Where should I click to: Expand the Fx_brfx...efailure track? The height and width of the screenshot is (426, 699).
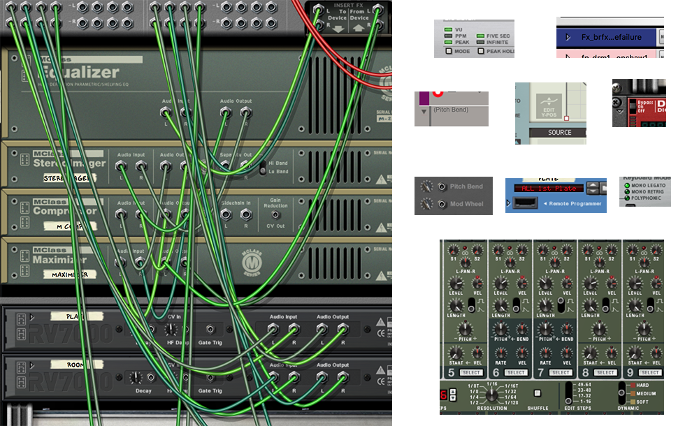click(x=568, y=38)
